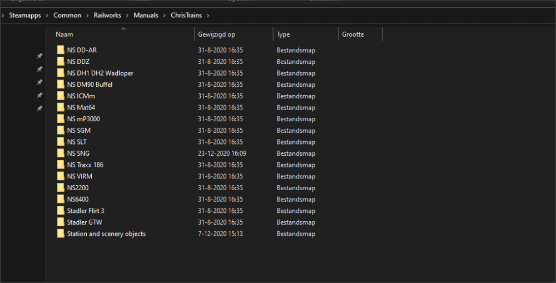556x283 pixels.
Task: Click the NS DM90 Buffel folder icon
Action: 61,85
